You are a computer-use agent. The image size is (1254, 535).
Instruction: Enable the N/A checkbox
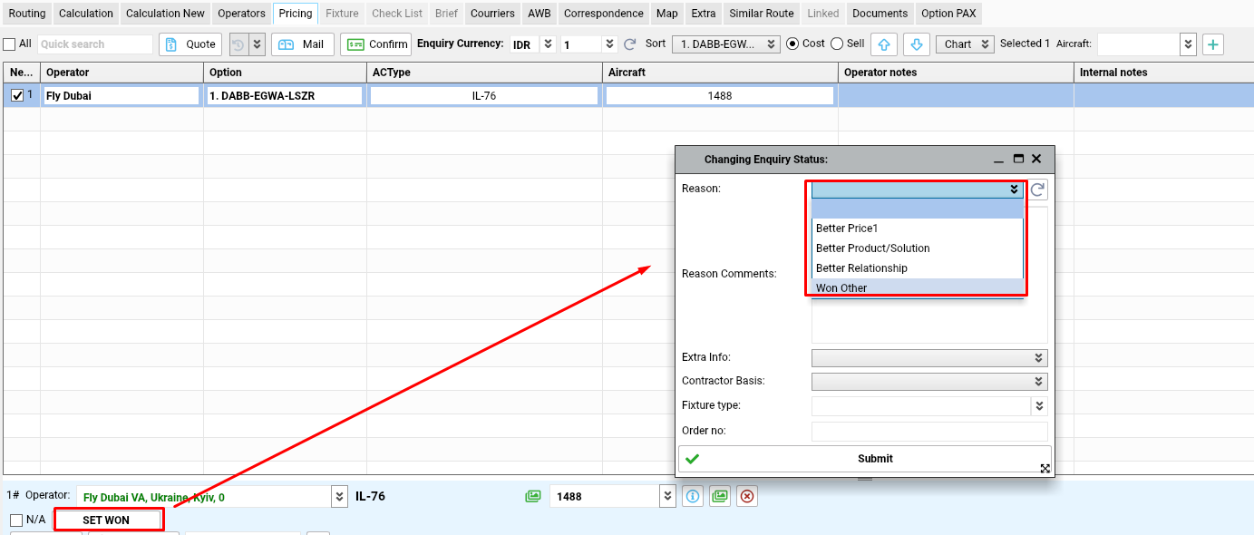click(x=16, y=520)
